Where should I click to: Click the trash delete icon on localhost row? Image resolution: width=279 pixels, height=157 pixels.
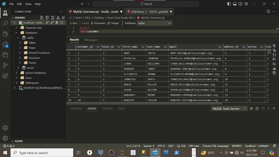pos(57,23)
